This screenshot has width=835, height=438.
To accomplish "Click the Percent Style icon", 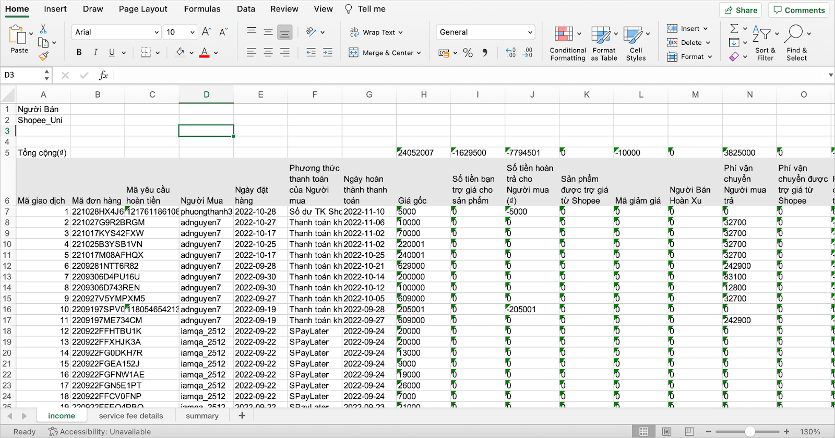I will [x=468, y=53].
